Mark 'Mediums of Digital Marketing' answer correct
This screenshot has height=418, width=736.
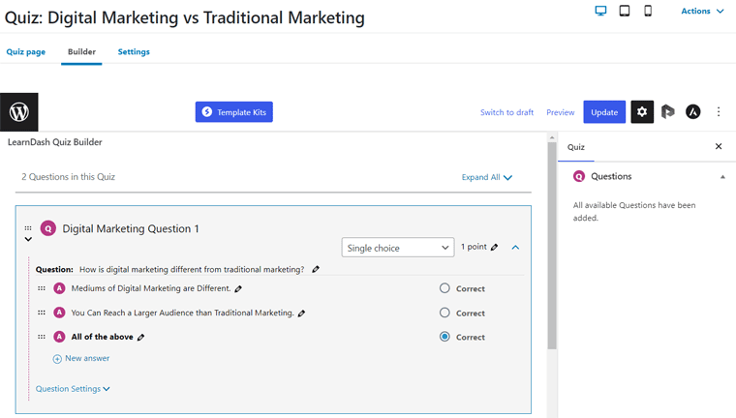pyautogui.click(x=445, y=288)
